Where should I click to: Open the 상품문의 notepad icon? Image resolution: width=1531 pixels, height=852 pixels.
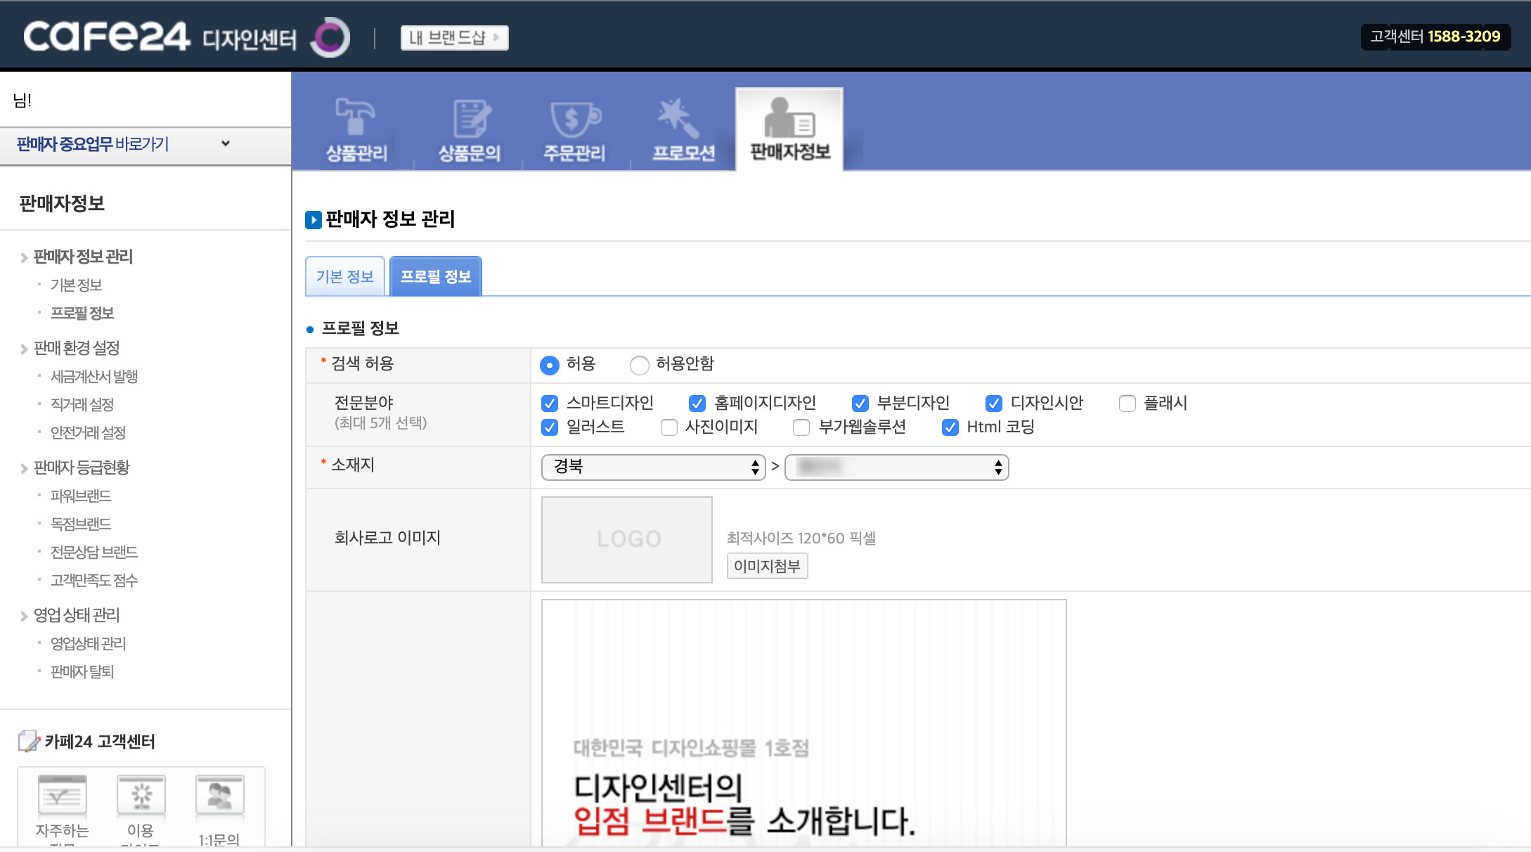click(470, 118)
